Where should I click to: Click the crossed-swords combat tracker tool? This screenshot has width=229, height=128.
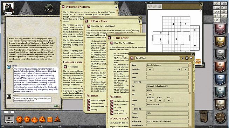[x=217, y=3]
